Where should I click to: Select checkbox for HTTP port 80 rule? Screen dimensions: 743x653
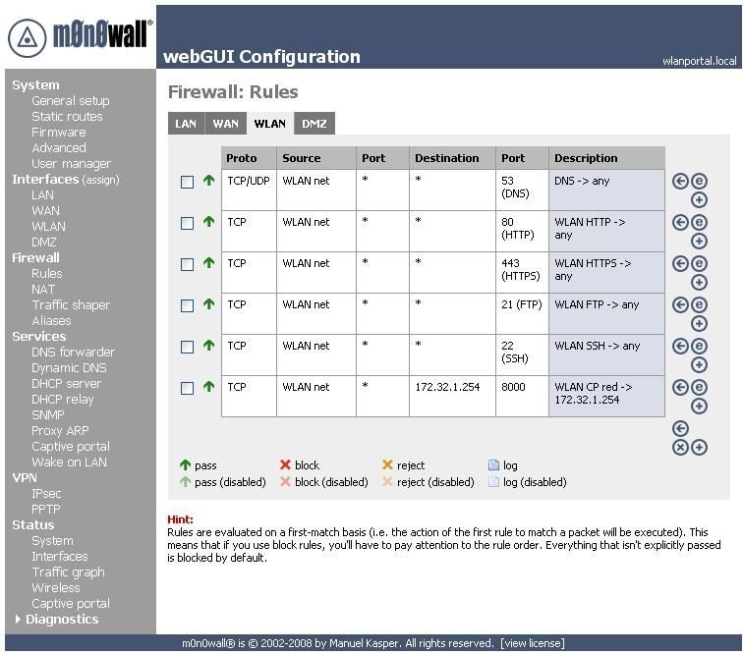point(187,224)
